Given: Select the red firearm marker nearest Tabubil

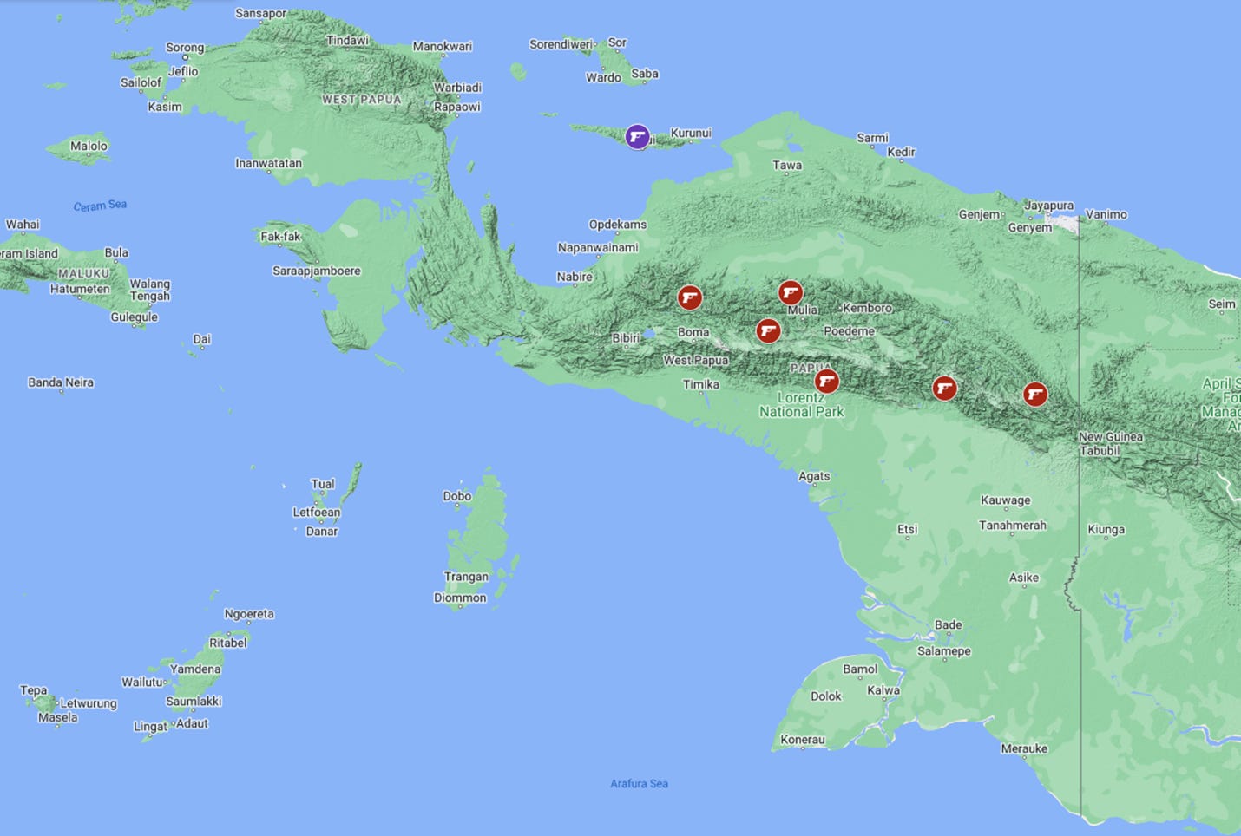Looking at the screenshot, I should (x=1034, y=393).
